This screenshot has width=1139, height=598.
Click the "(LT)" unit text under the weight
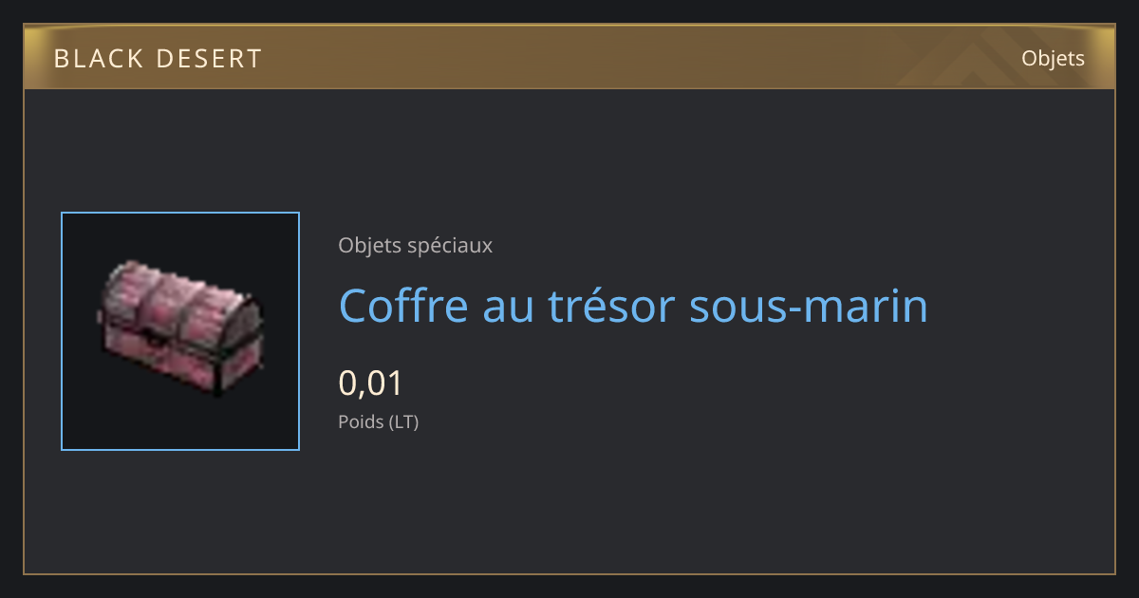[x=404, y=422]
